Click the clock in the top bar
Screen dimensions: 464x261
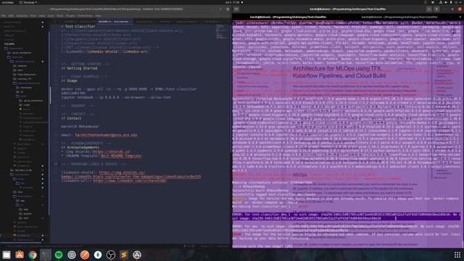(232, 2)
